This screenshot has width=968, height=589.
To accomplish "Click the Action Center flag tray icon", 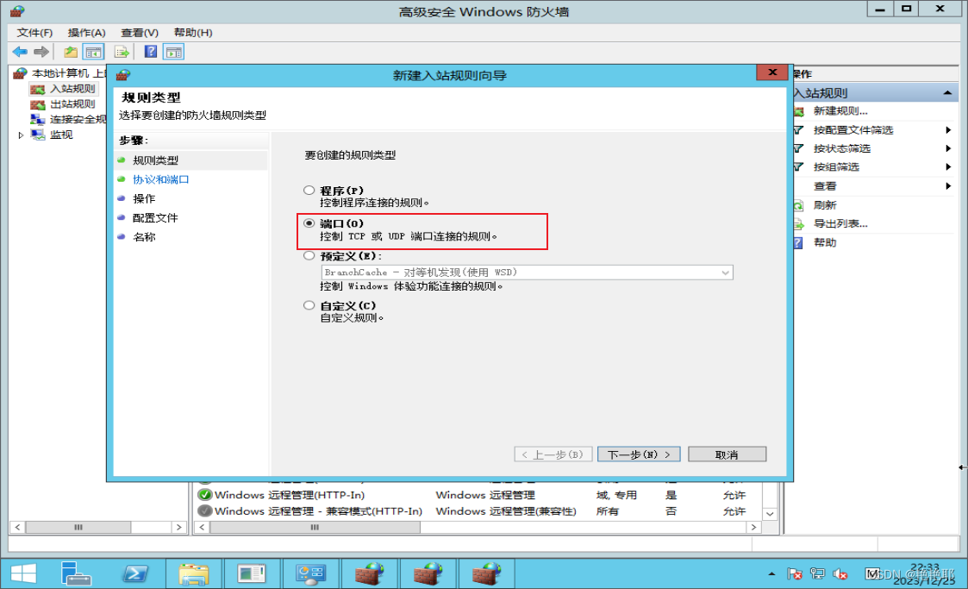I will (x=795, y=574).
